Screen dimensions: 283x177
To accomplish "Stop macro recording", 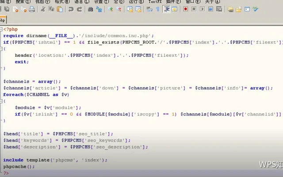I will pos(194,9).
